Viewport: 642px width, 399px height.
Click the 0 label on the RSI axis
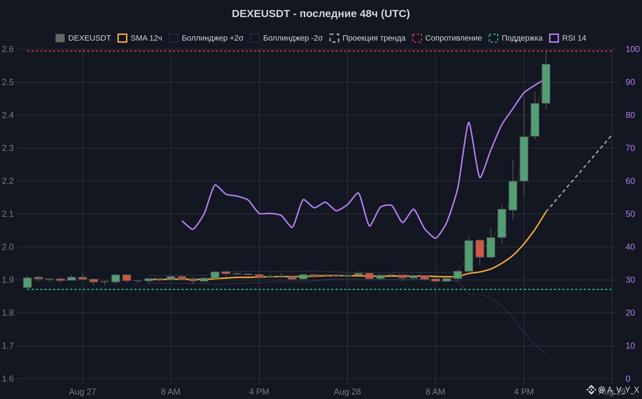tap(628, 379)
